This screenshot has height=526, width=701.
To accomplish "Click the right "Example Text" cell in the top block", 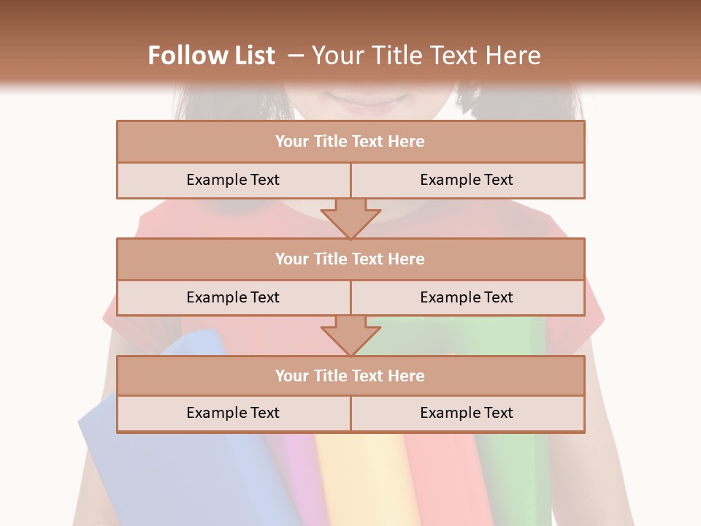I will [x=467, y=180].
